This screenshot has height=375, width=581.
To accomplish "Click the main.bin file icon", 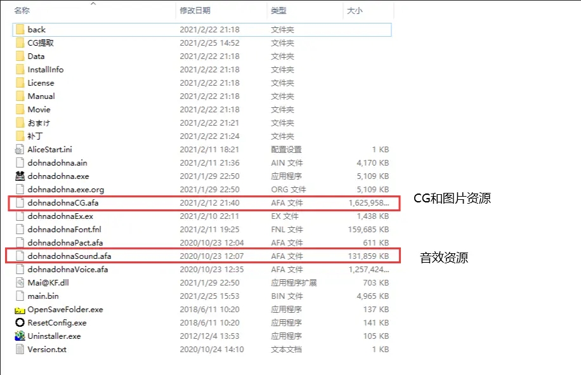I will pyautogui.click(x=20, y=296).
